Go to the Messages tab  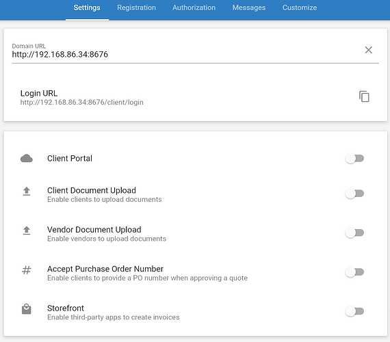click(x=249, y=8)
